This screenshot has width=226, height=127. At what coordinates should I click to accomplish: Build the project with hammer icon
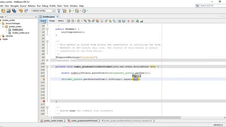59,11
